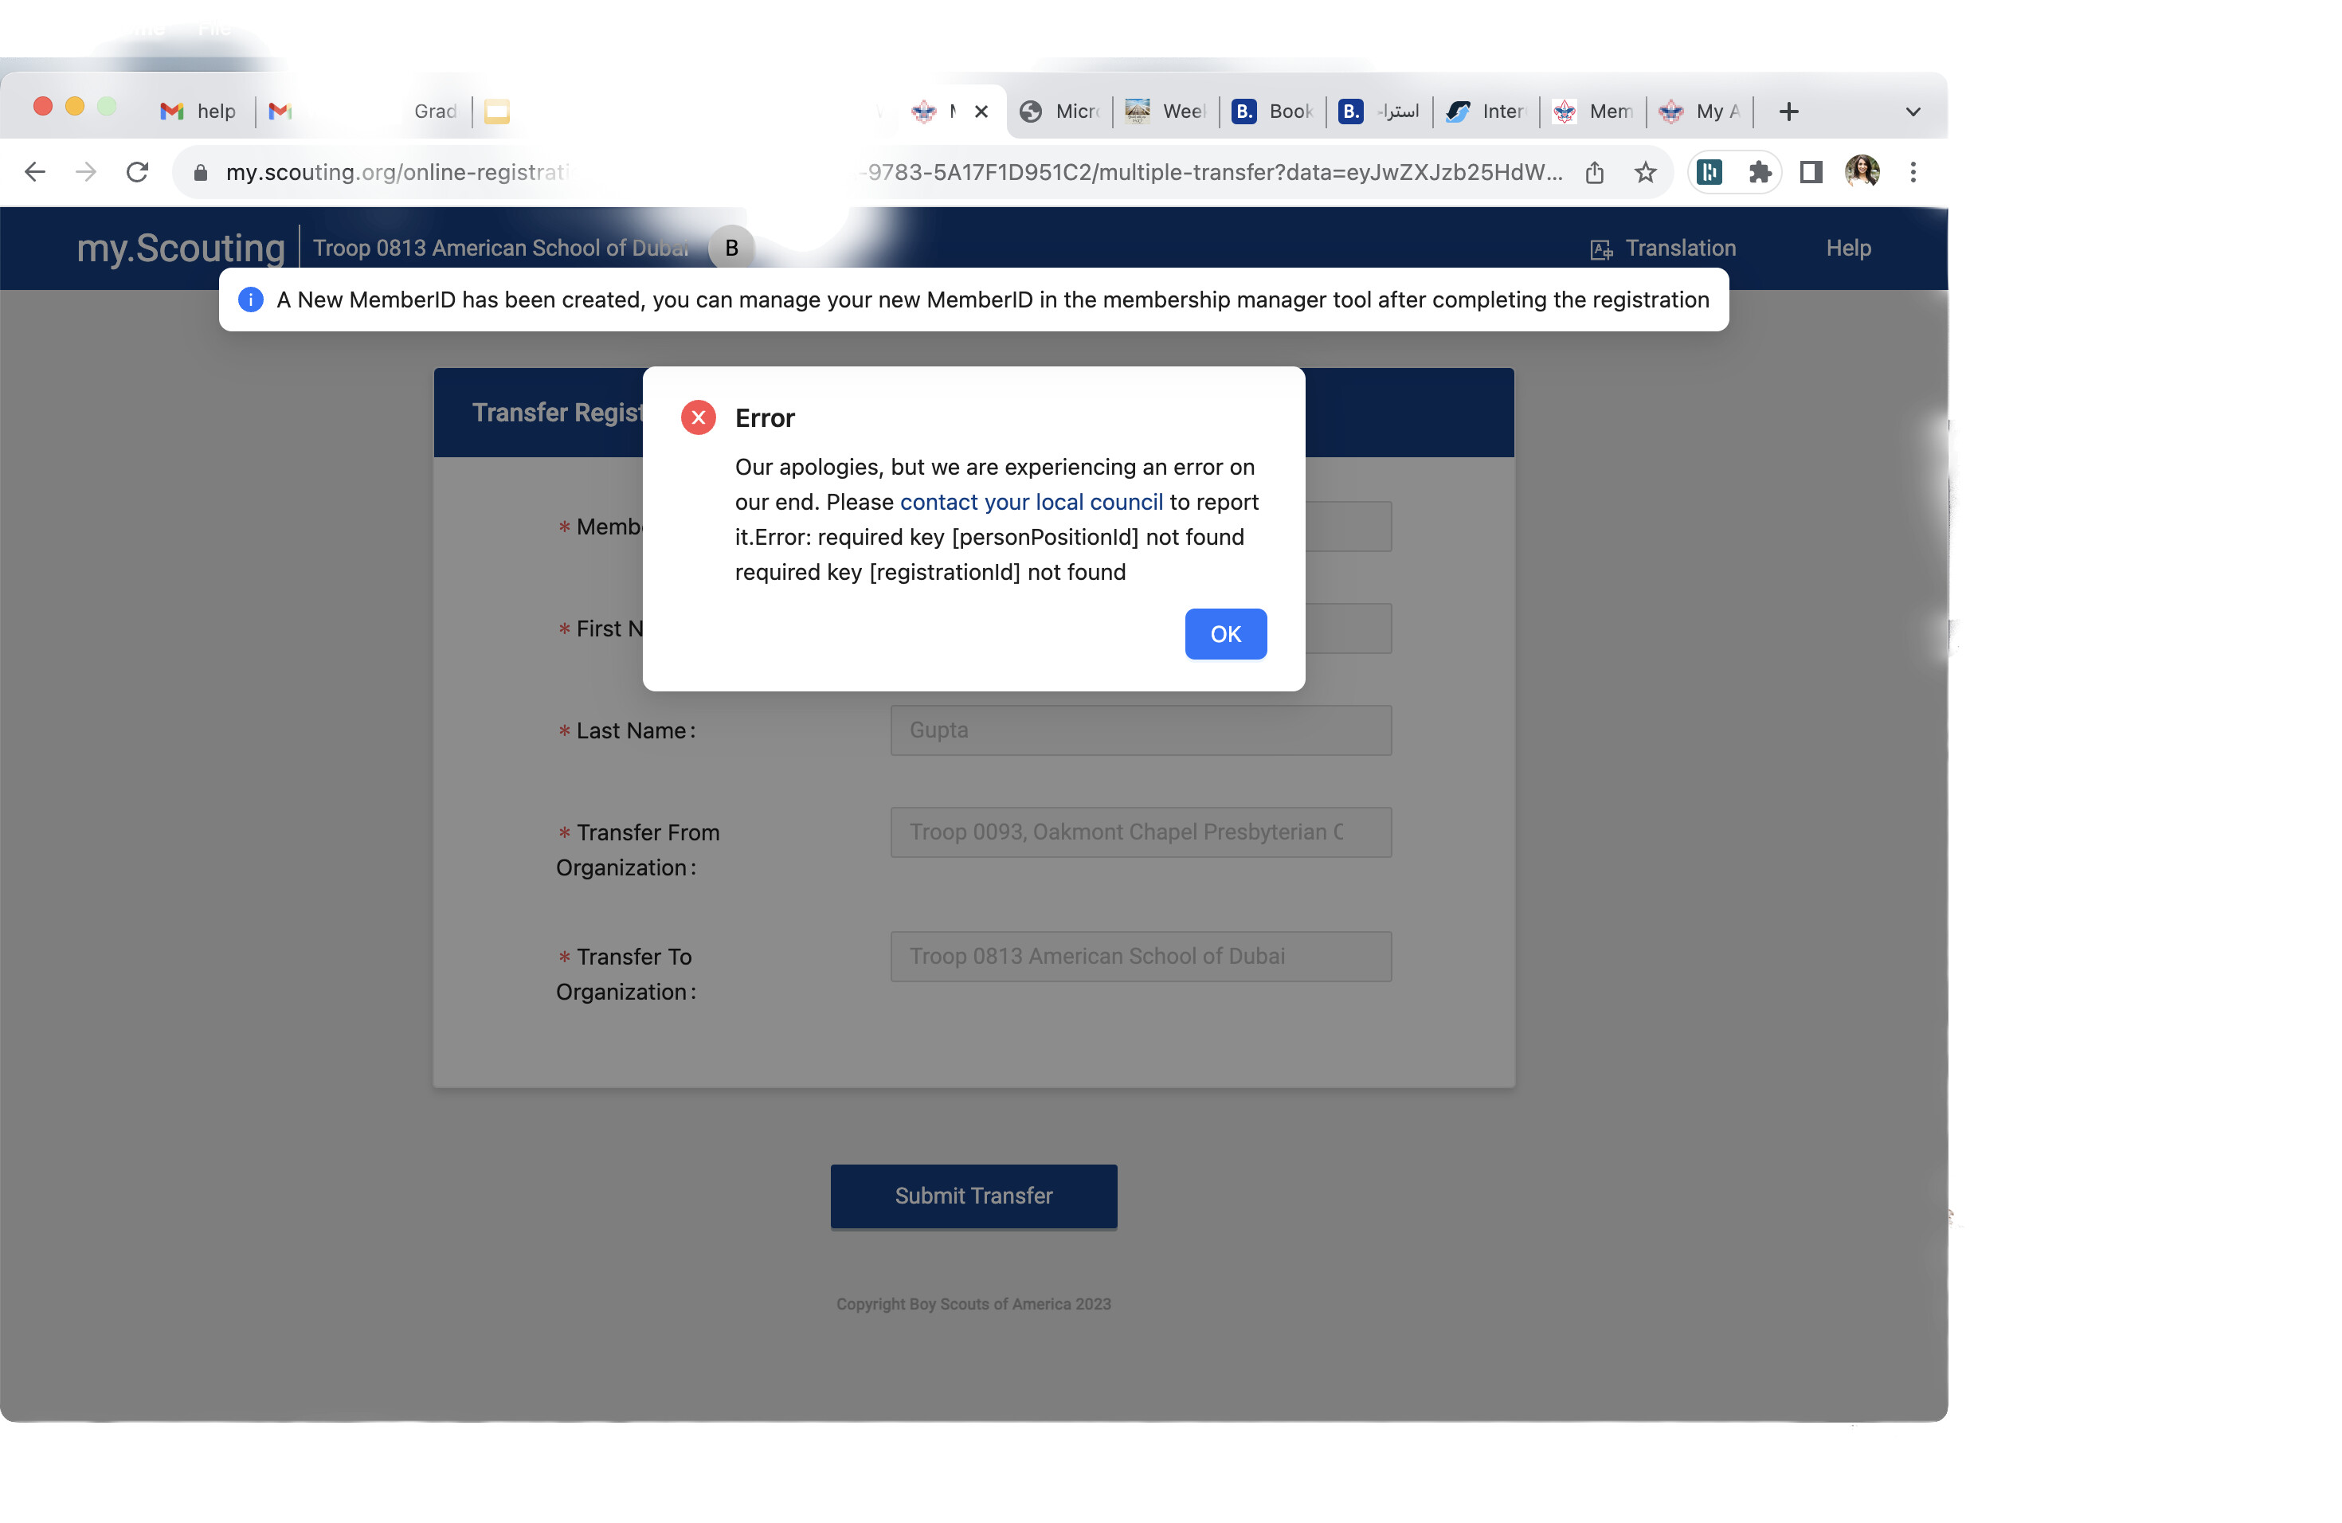Click the profile avatar picture
This screenshot has height=1523, width=2342.
(x=1862, y=172)
